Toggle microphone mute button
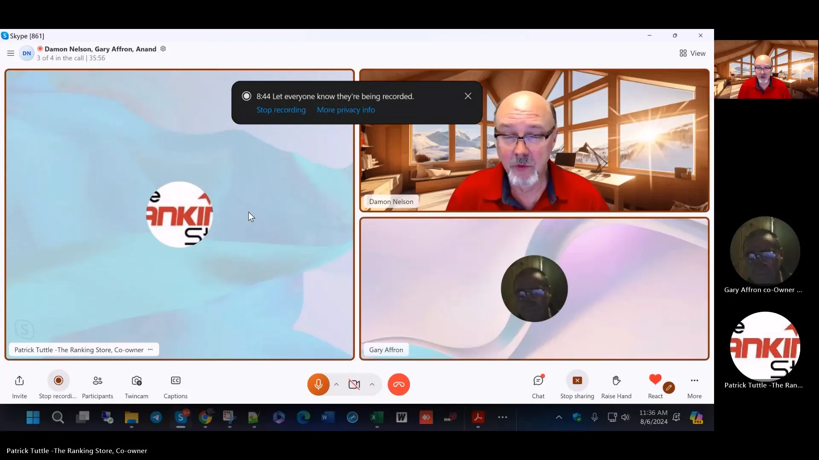Image resolution: width=819 pixels, height=460 pixels. (318, 384)
